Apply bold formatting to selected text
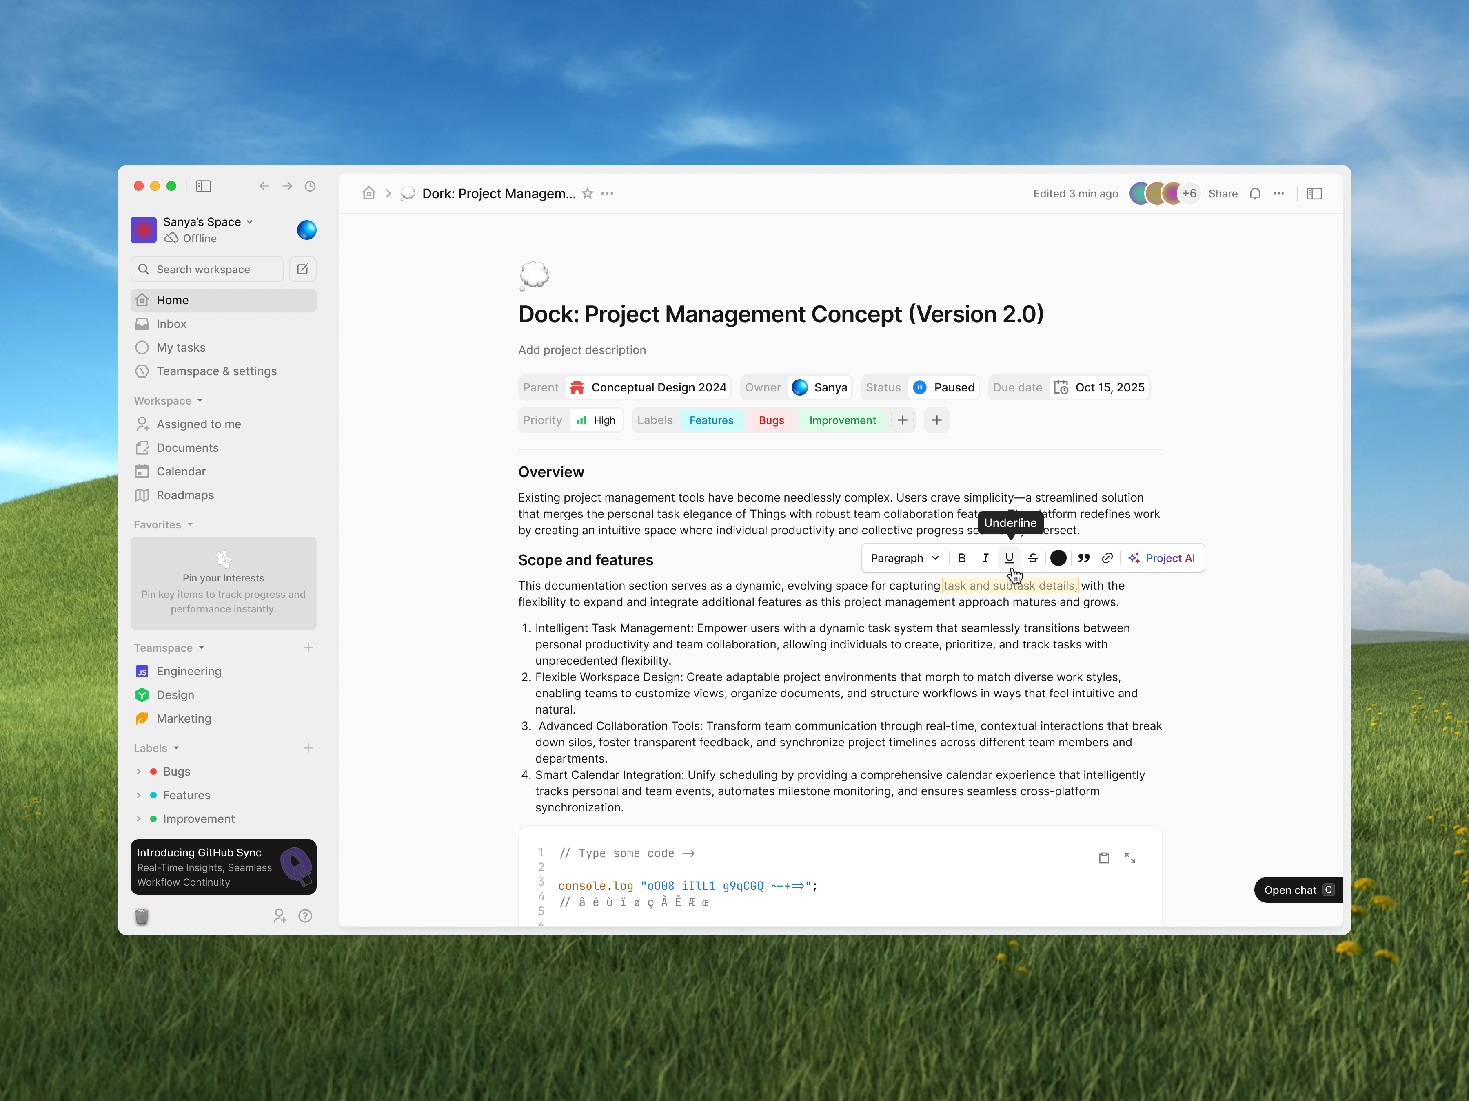The height and width of the screenshot is (1101, 1469). pos(962,558)
